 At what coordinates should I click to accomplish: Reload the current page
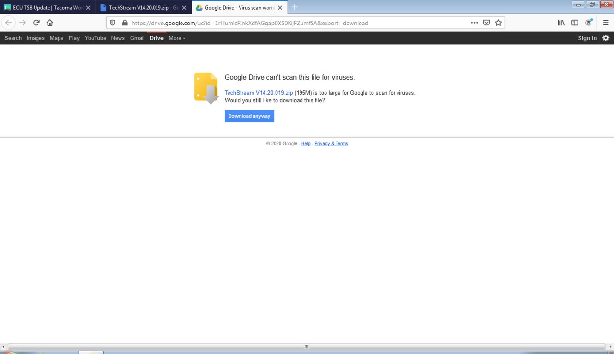coord(36,23)
